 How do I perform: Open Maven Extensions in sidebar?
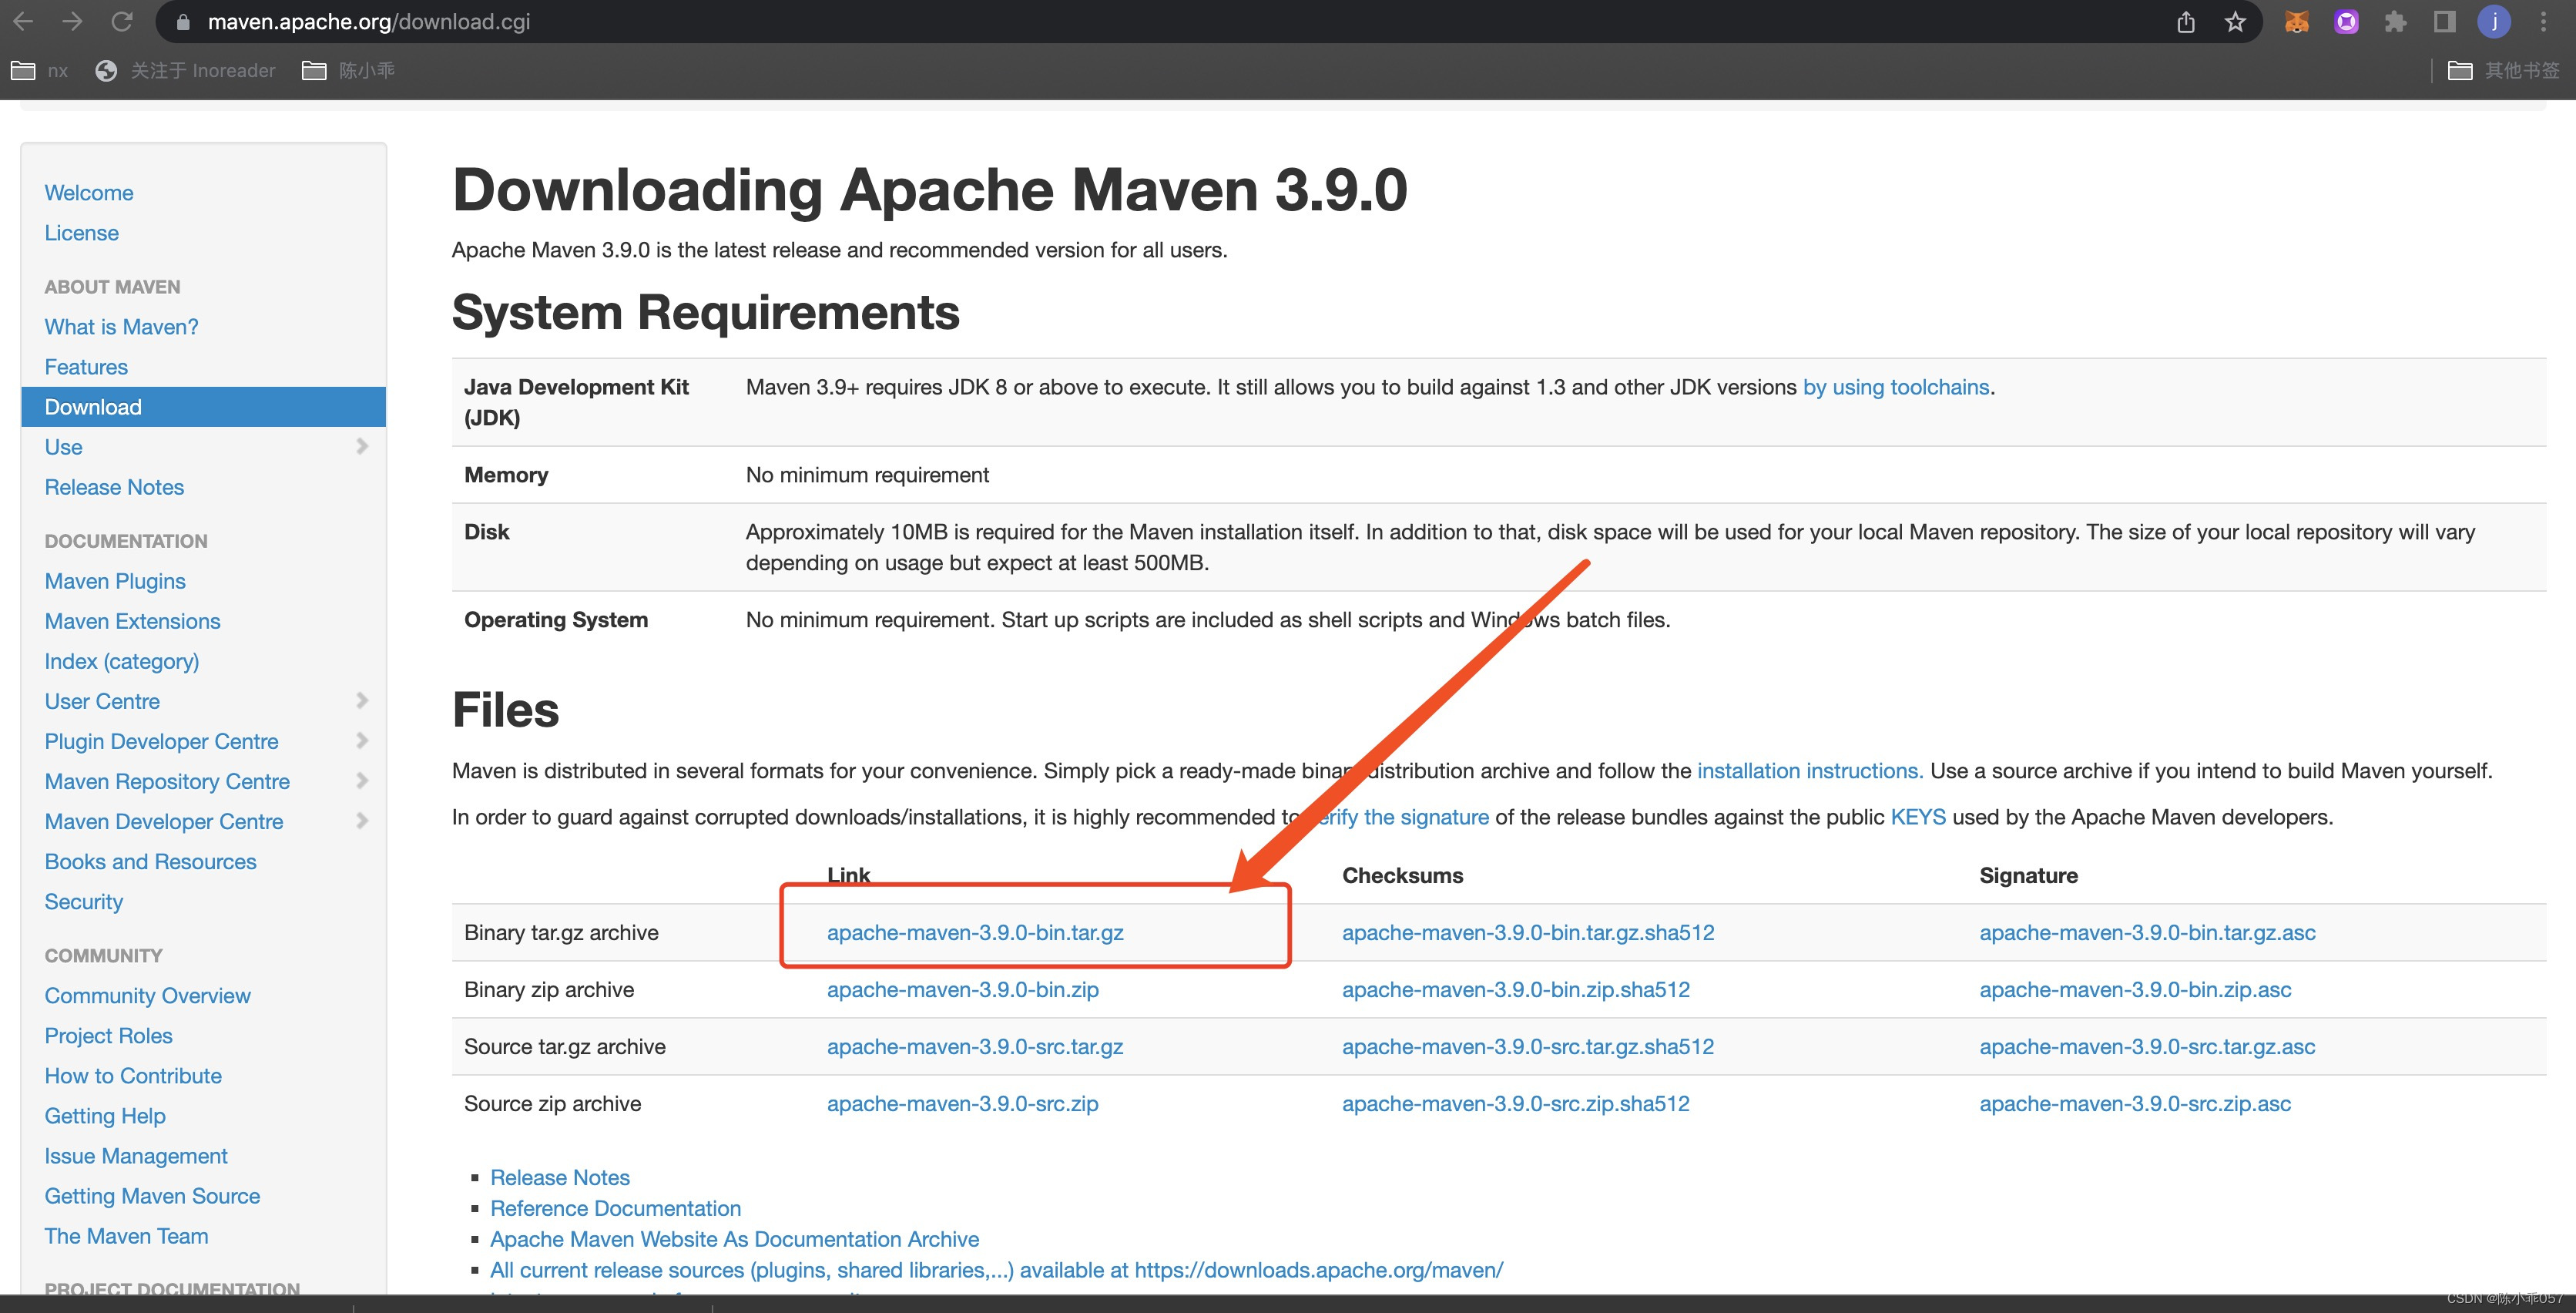(132, 621)
